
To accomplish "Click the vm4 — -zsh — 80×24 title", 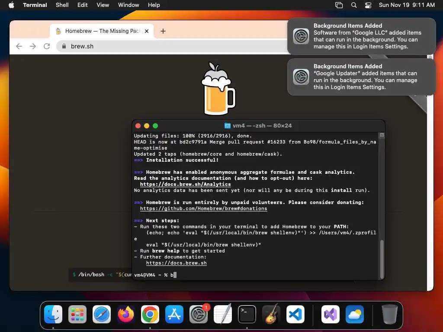I will [x=262, y=126].
